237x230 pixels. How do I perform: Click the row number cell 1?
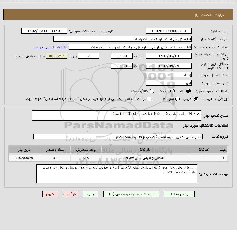223,158
